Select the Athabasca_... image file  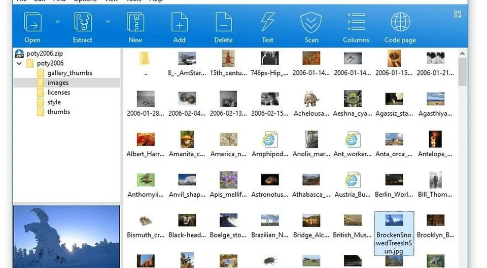click(x=311, y=185)
